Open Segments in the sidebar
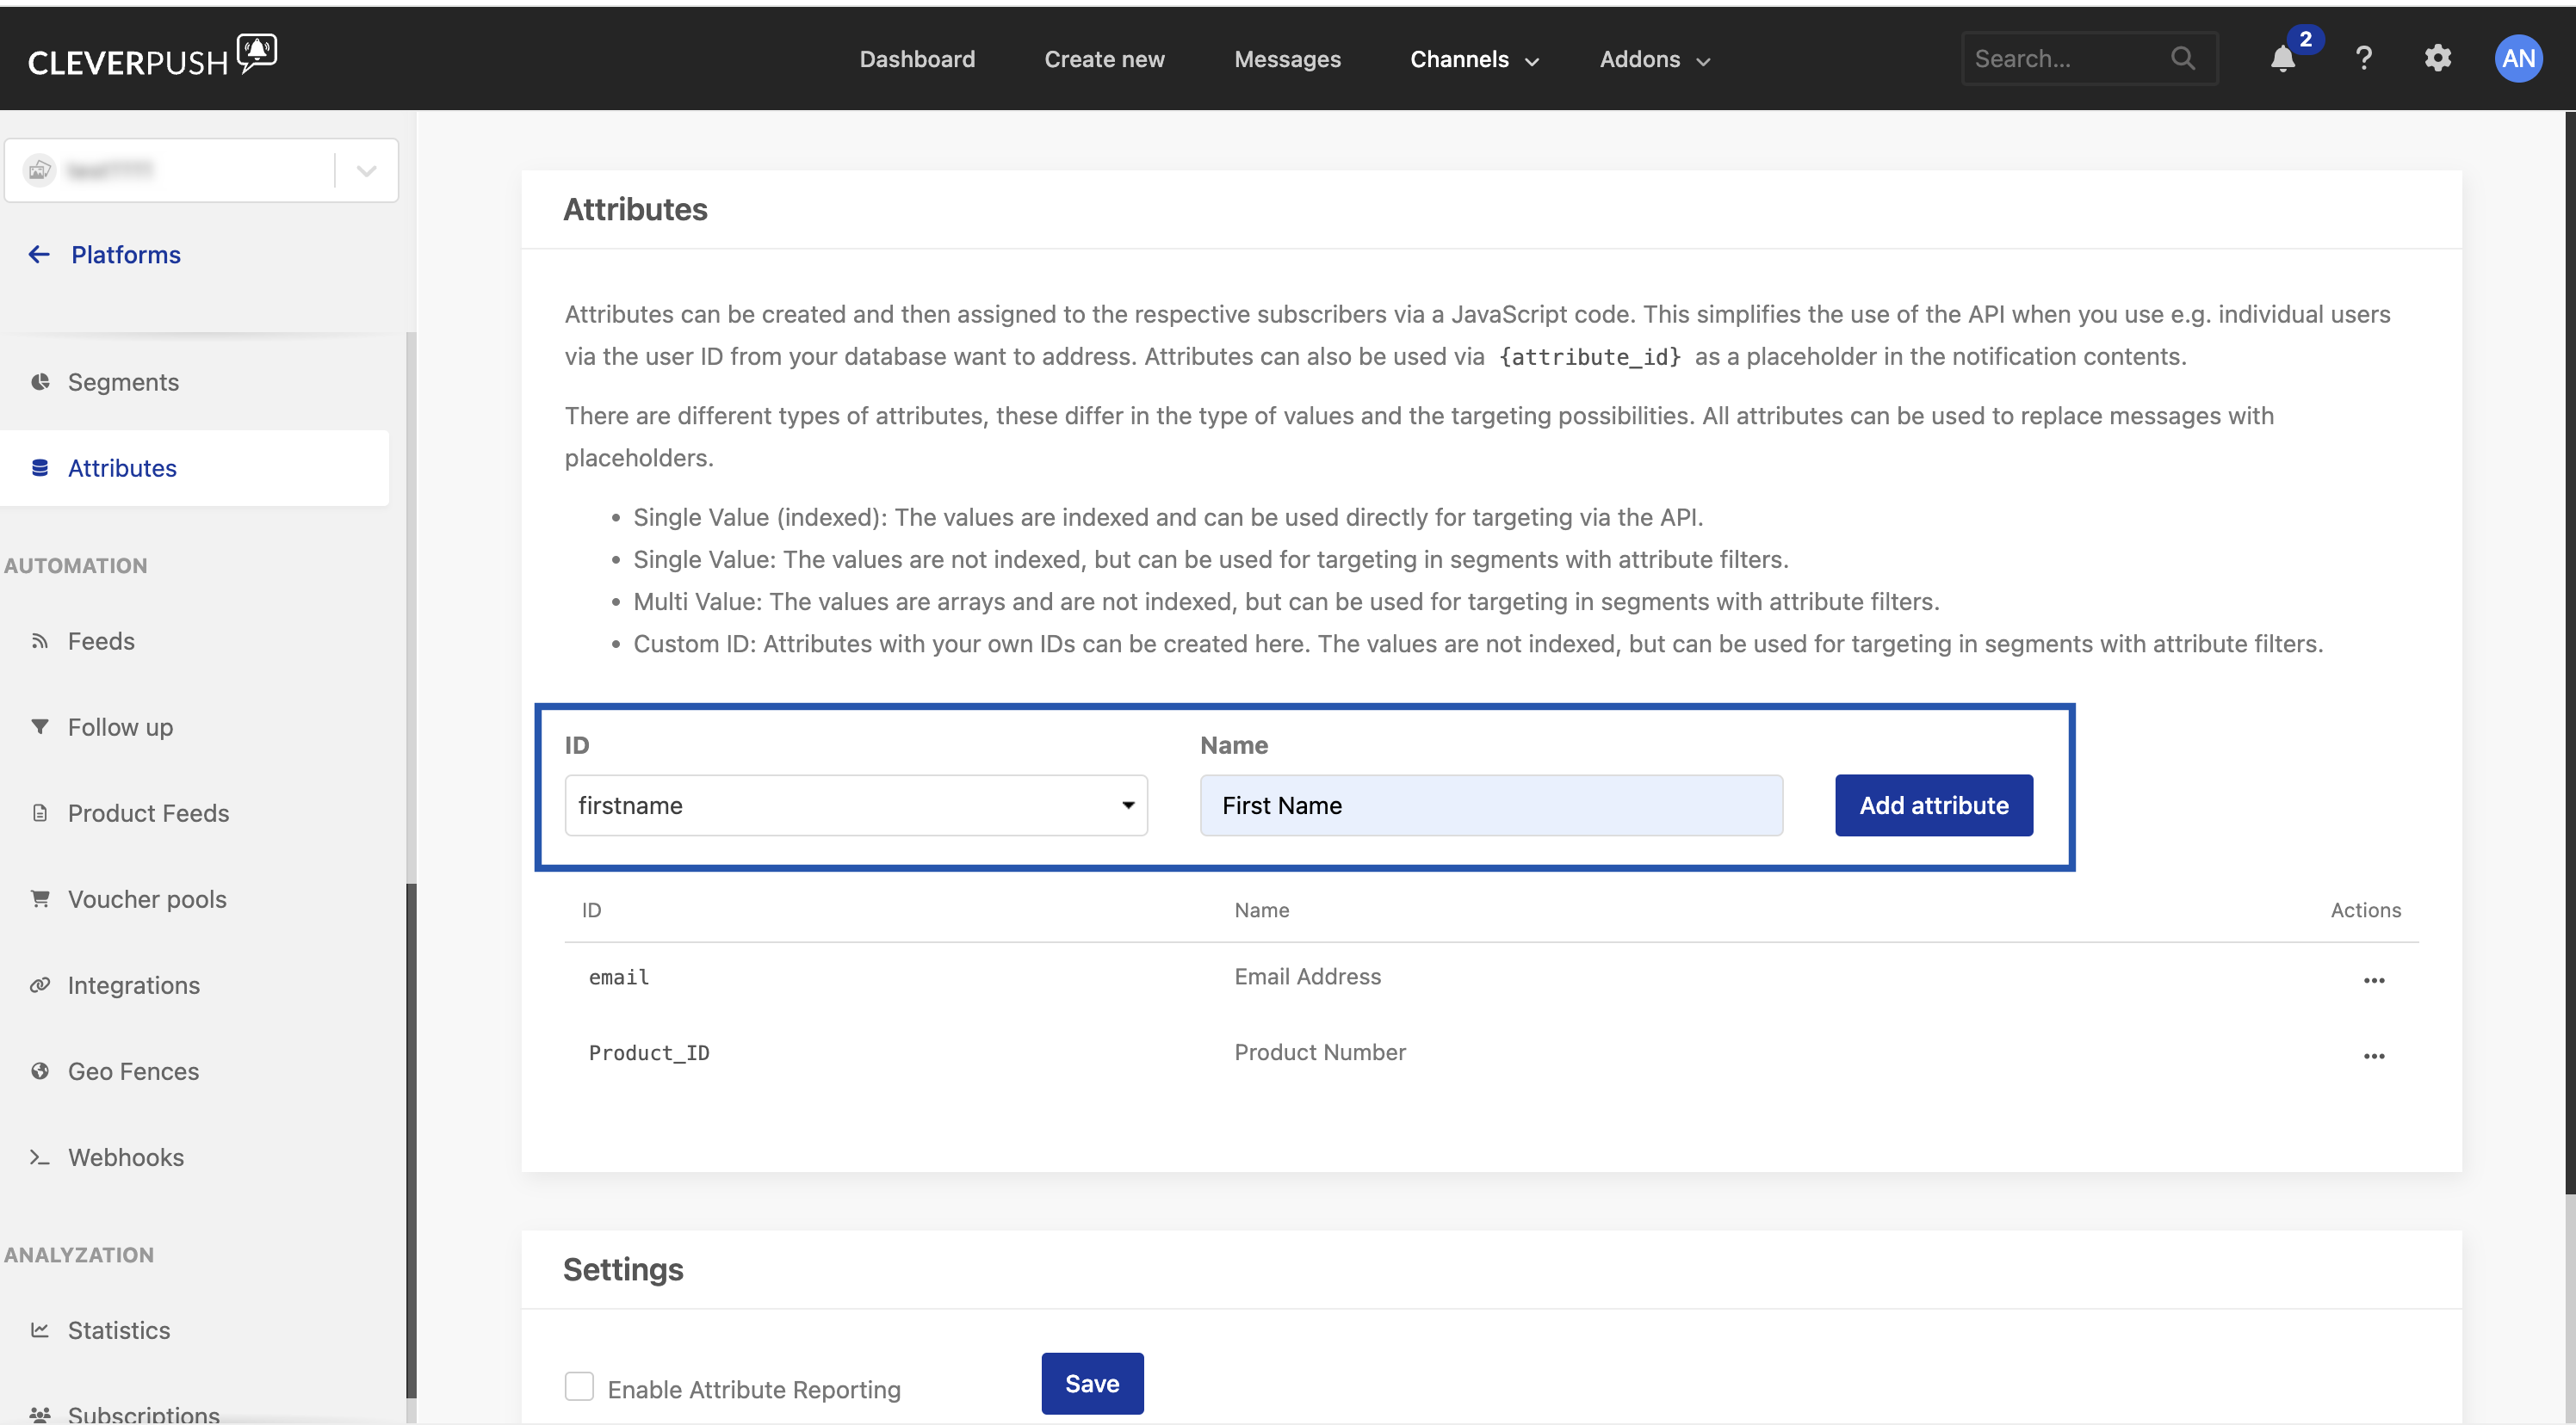This screenshot has width=2576, height=1425. (123, 382)
